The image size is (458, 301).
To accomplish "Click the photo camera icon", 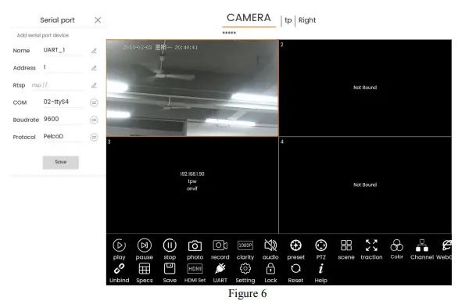I will coord(195,245).
